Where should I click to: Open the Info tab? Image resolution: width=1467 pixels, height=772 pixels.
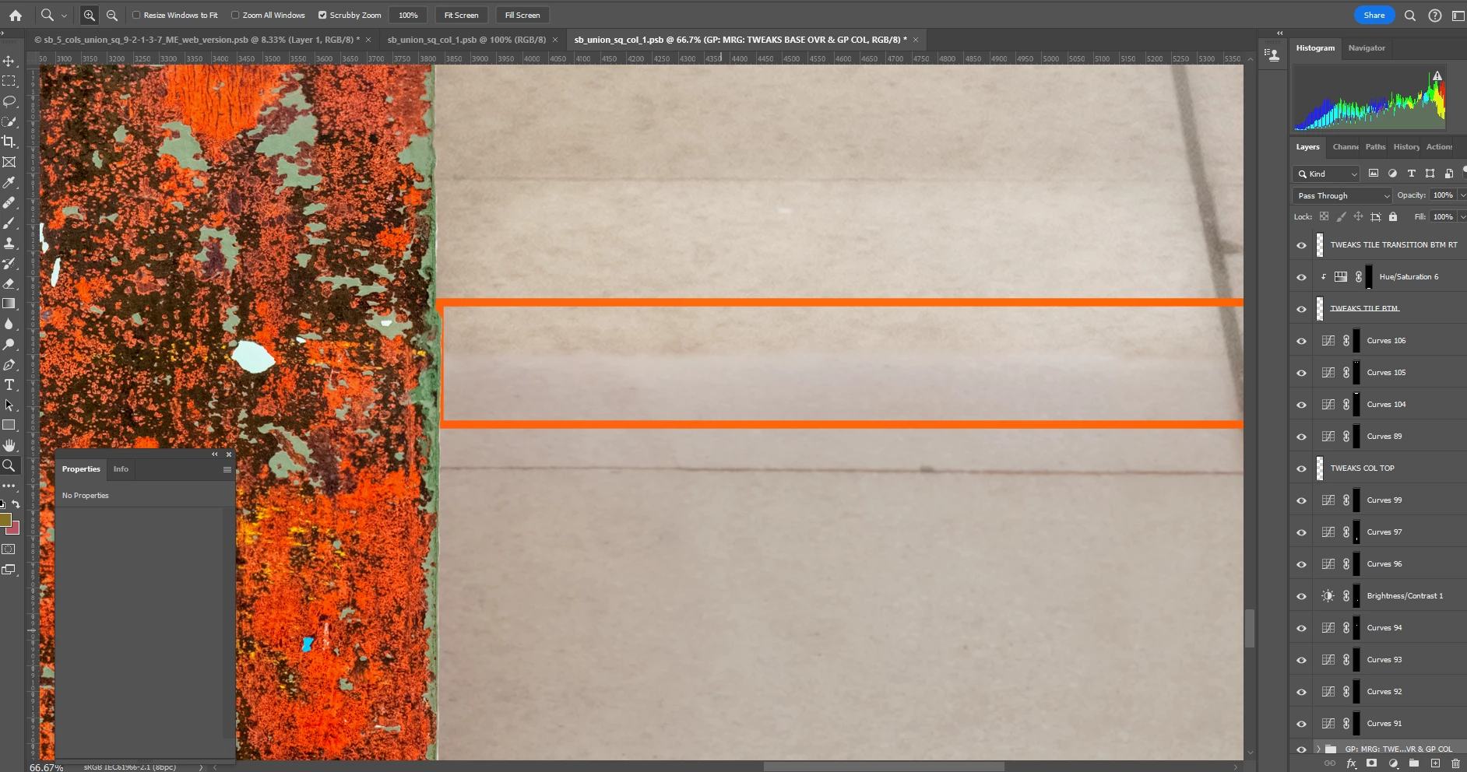coord(121,469)
